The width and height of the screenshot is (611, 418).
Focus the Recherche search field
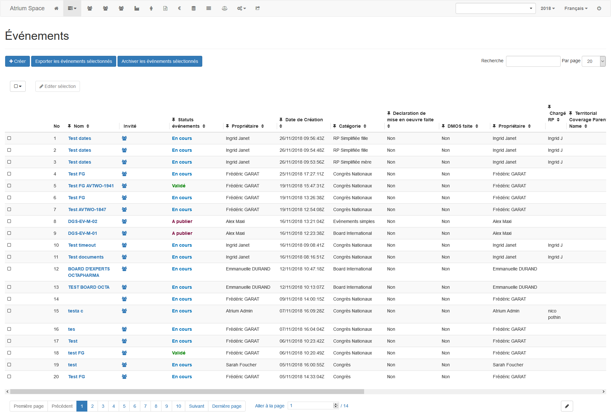(533, 61)
